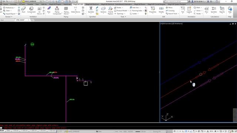Select the Sprinkler tool in Sprinklers panel
The width and height of the screenshot is (237, 133).
click(91, 10)
